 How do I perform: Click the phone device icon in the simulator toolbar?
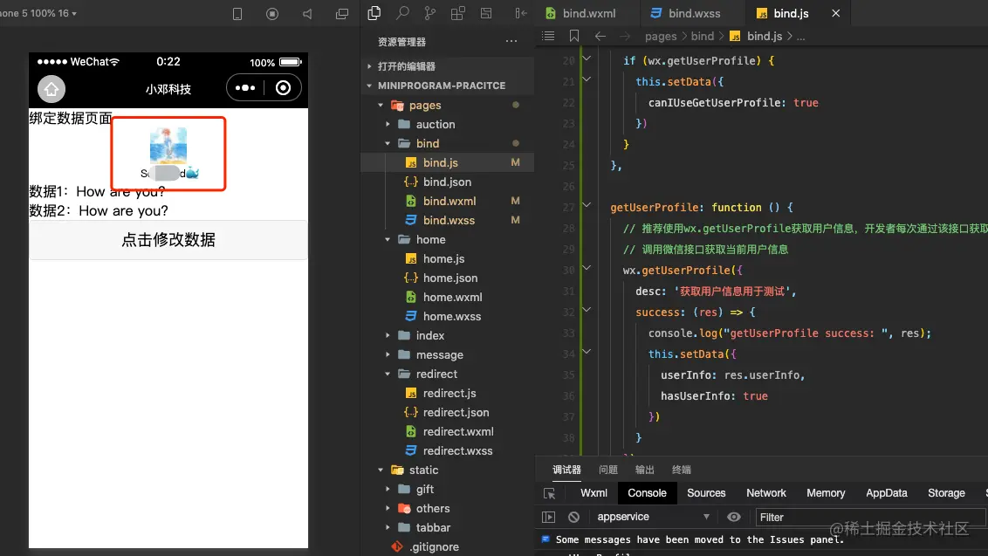(237, 14)
